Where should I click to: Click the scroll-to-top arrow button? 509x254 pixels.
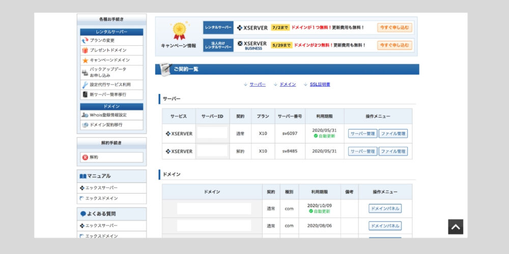[456, 227]
